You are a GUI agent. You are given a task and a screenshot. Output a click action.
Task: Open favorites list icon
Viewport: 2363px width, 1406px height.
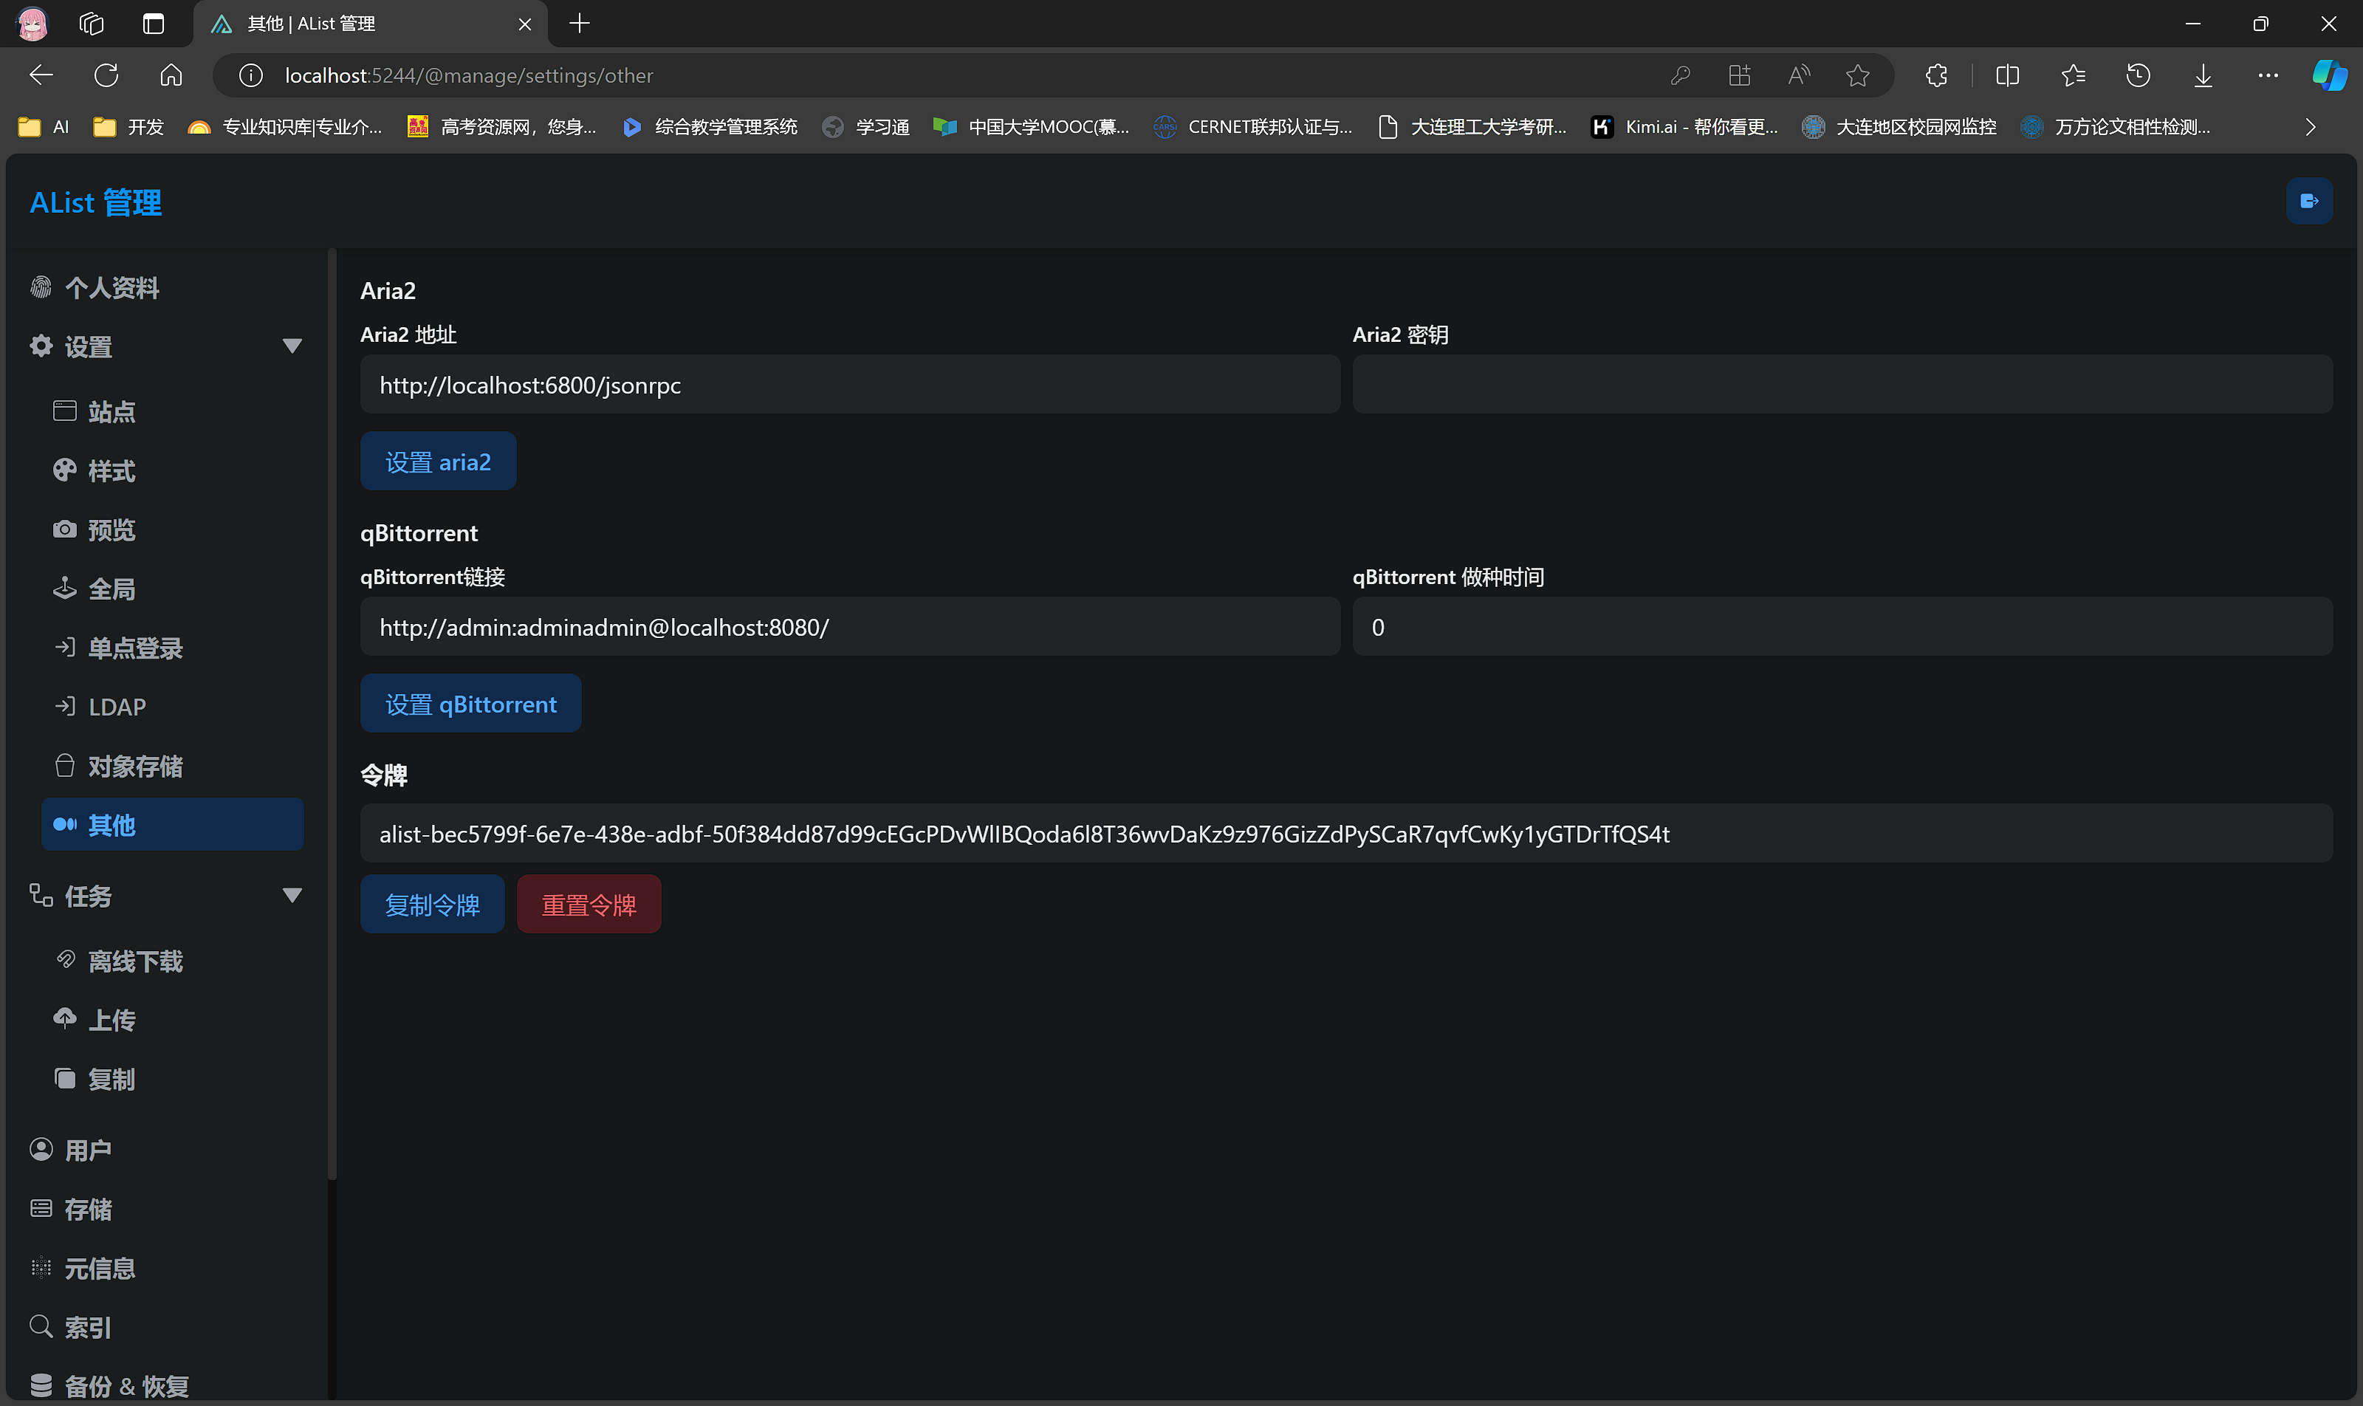(x=2073, y=75)
